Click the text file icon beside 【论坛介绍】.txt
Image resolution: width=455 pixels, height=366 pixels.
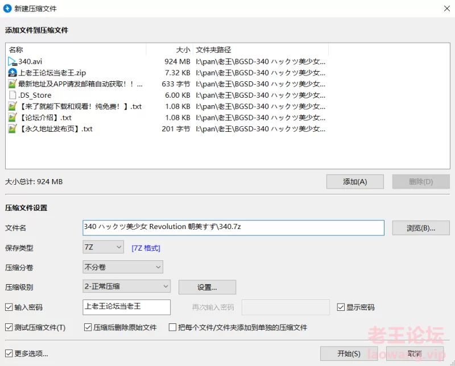13,118
